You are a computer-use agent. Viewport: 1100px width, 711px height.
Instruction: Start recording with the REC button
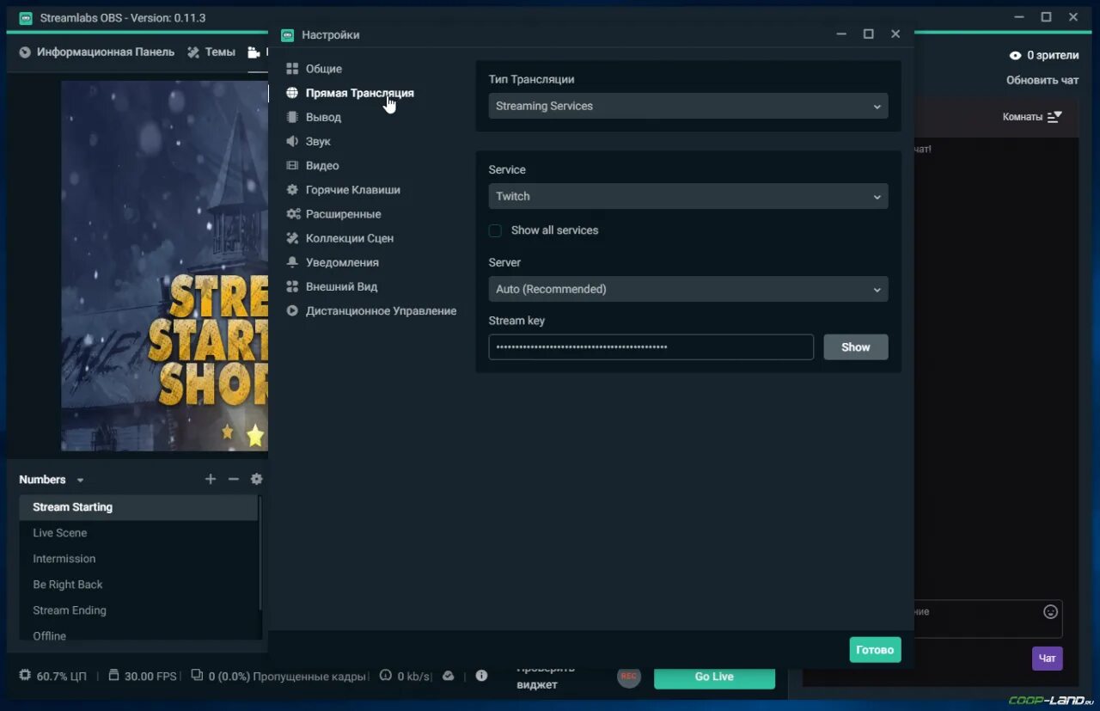click(629, 677)
